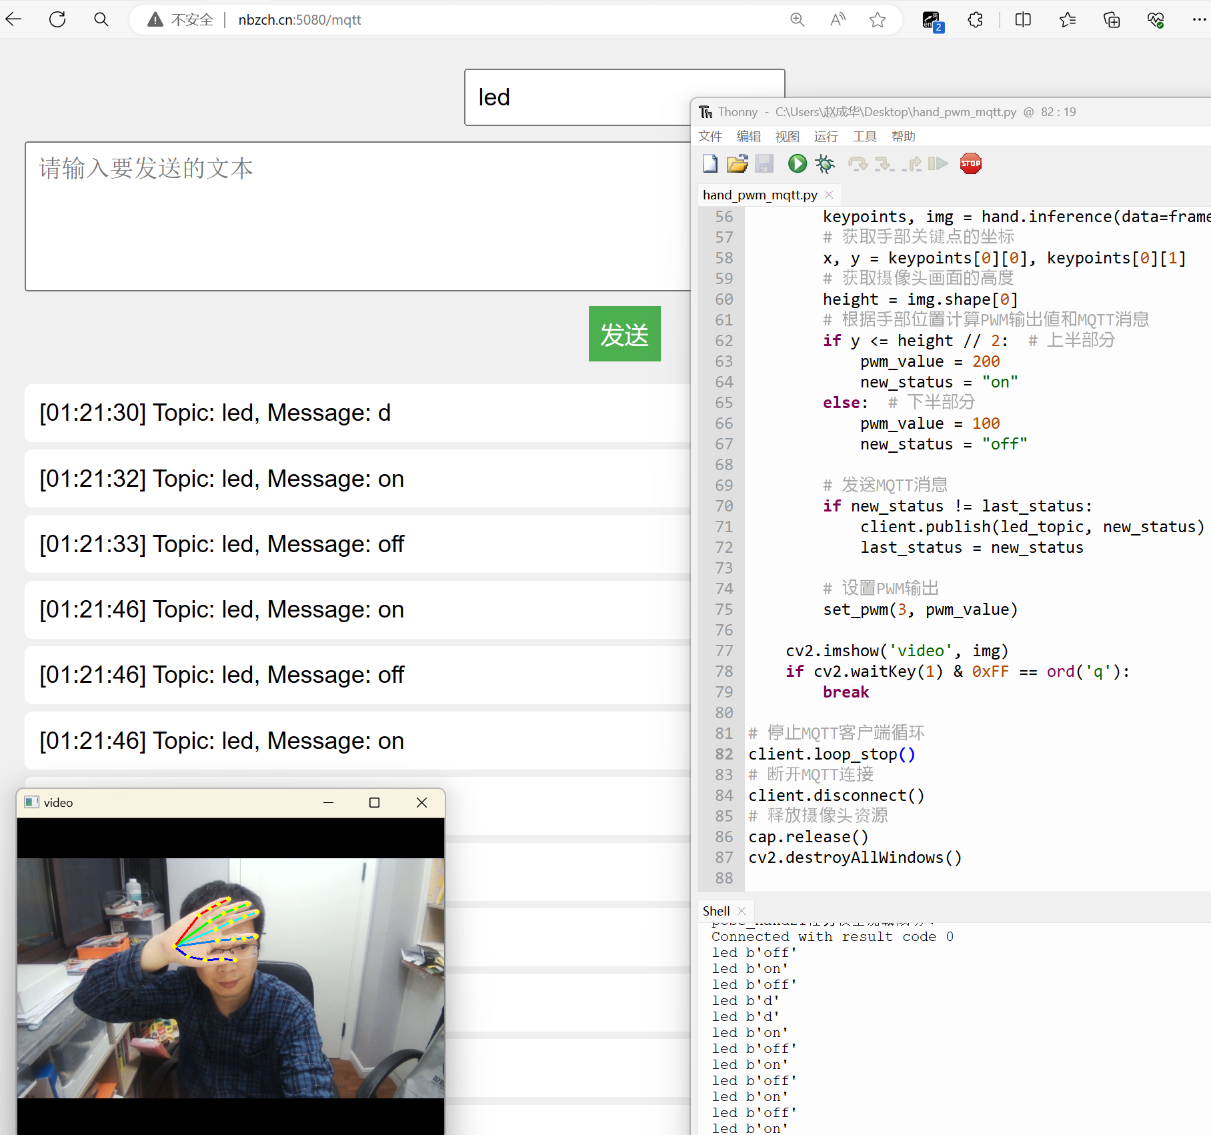The height and width of the screenshot is (1135, 1211).
Task: Open browser settings ellipsis menu
Action: (x=1198, y=20)
